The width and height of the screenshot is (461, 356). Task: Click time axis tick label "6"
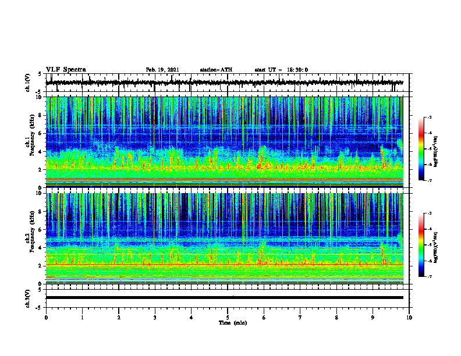click(264, 318)
